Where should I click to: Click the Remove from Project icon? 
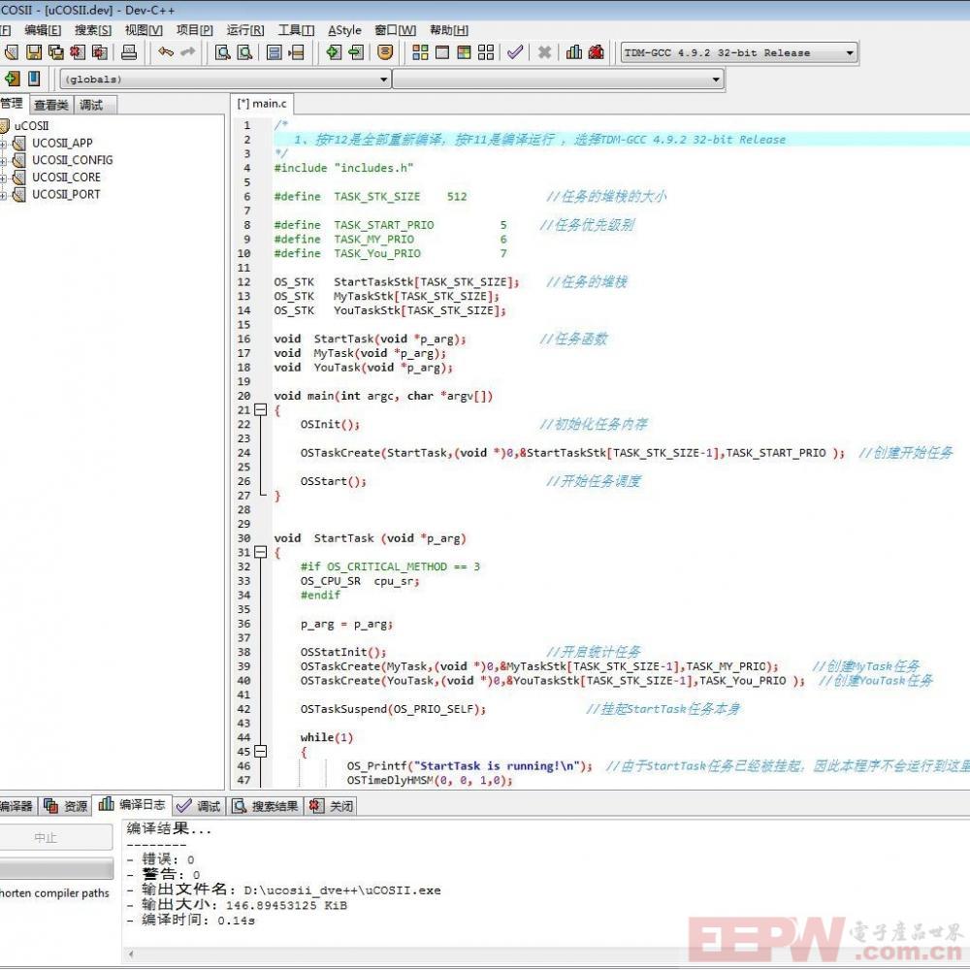click(x=356, y=52)
